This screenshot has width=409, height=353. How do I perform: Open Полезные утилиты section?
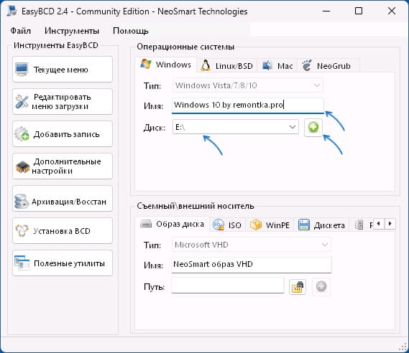[x=63, y=263]
